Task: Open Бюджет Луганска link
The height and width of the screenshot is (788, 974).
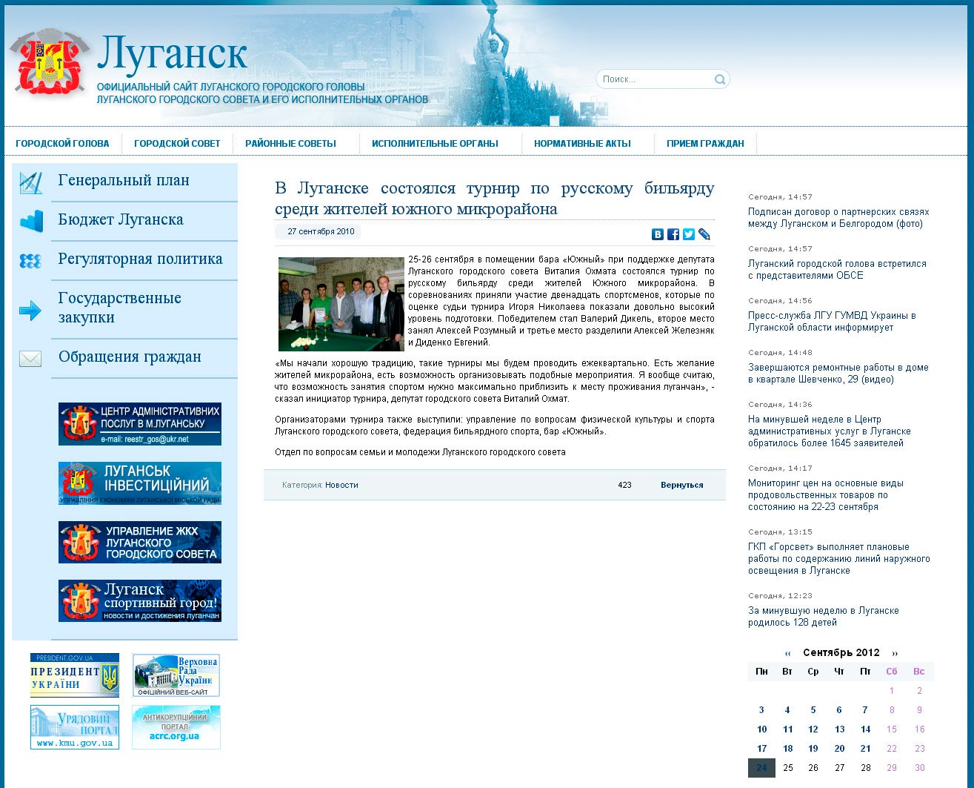Action: point(121,219)
